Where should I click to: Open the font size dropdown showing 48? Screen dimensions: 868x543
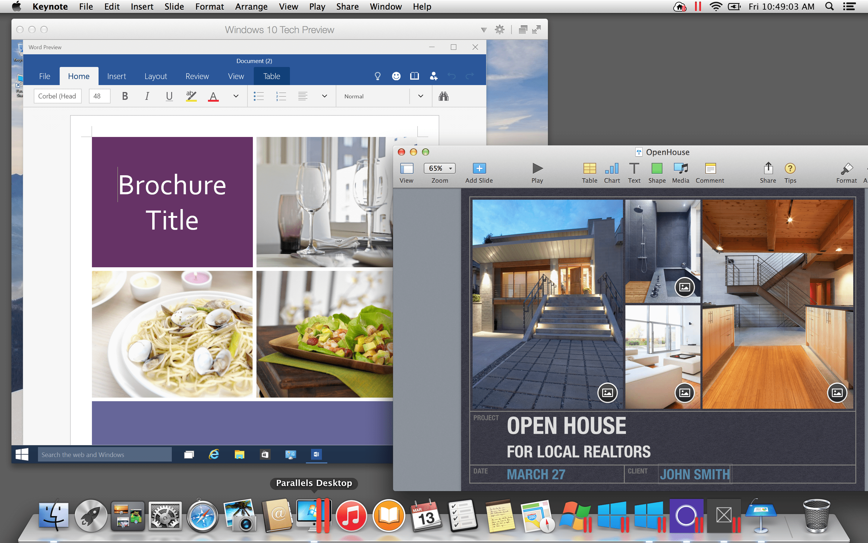point(98,96)
